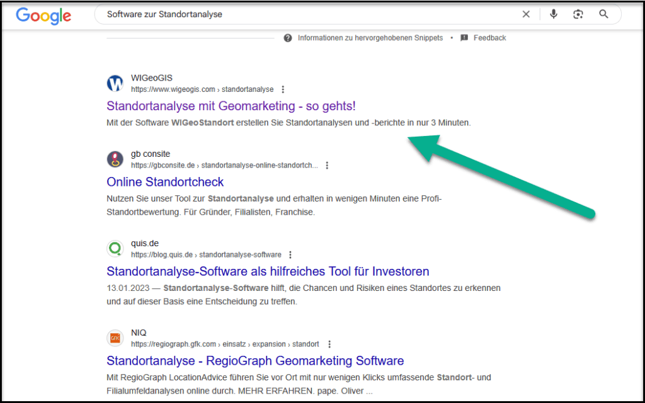This screenshot has width=645, height=403.
Task: Click the regiograph.gfk.com URL breadcrumb
Action: tap(225, 344)
